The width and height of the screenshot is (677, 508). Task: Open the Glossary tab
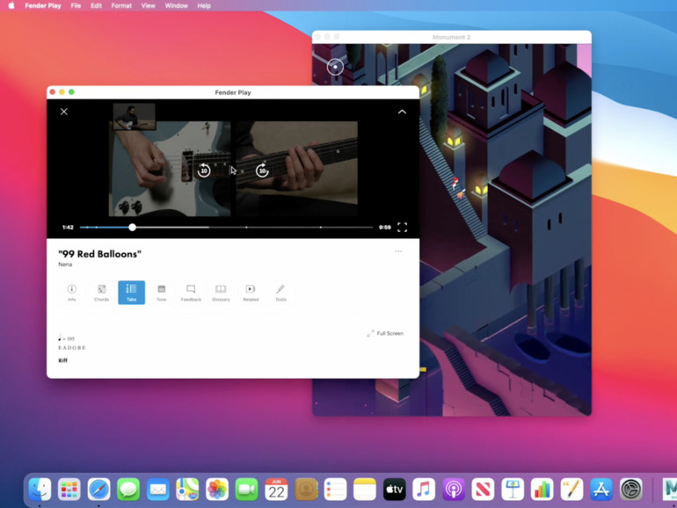(221, 293)
